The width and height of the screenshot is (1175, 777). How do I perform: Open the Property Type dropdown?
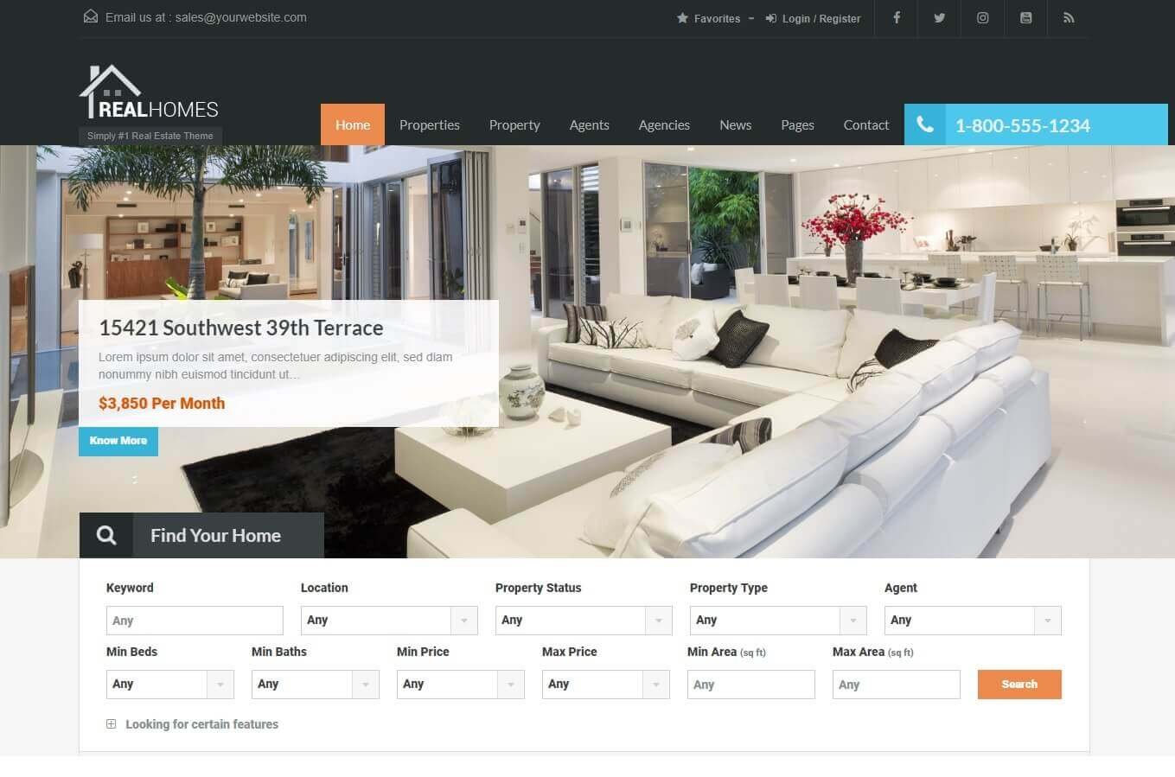coord(778,621)
